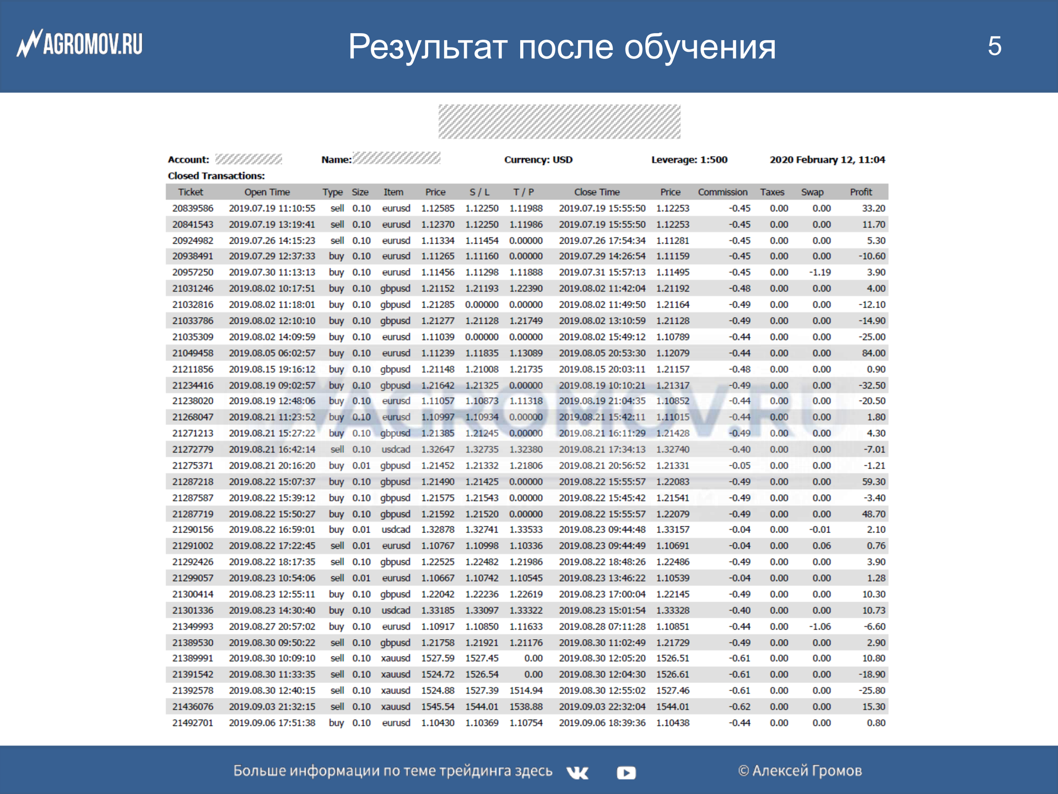Click the 'Leverage: 1:500' label
This screenshot has height=794, width=1058.
coord(689,160)
